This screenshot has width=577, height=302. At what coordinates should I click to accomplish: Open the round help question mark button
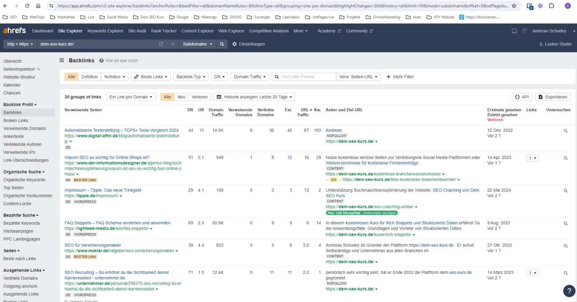(x=569, y=291)
